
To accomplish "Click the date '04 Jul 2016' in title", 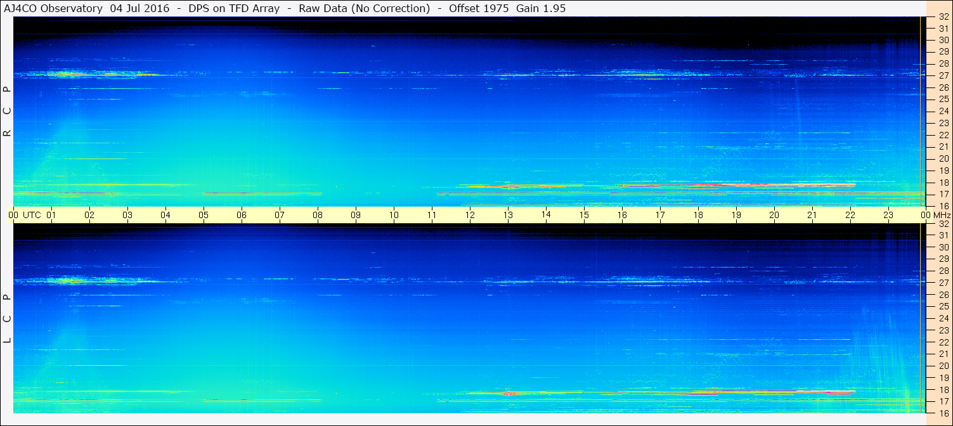I will tap(139, 8).
